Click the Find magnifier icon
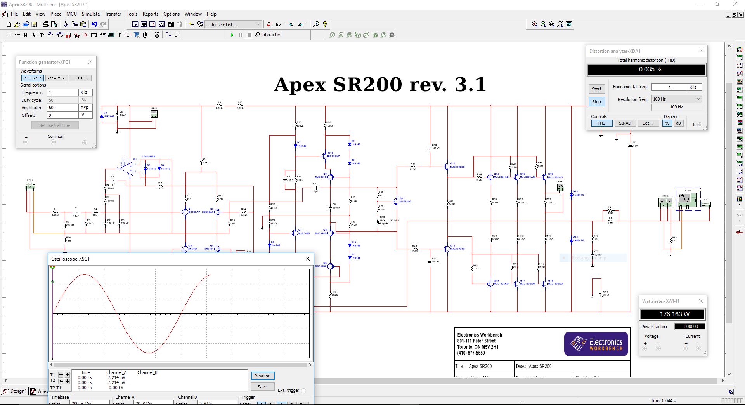The height and width of the screenshot is (405, 745). (316, 24)
